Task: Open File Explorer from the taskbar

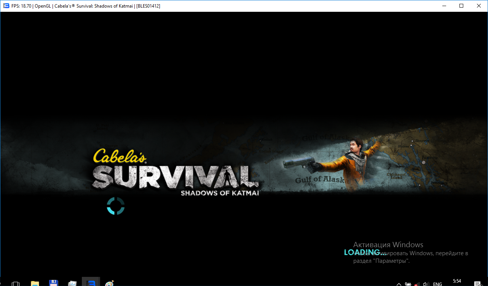Action: 35,283
